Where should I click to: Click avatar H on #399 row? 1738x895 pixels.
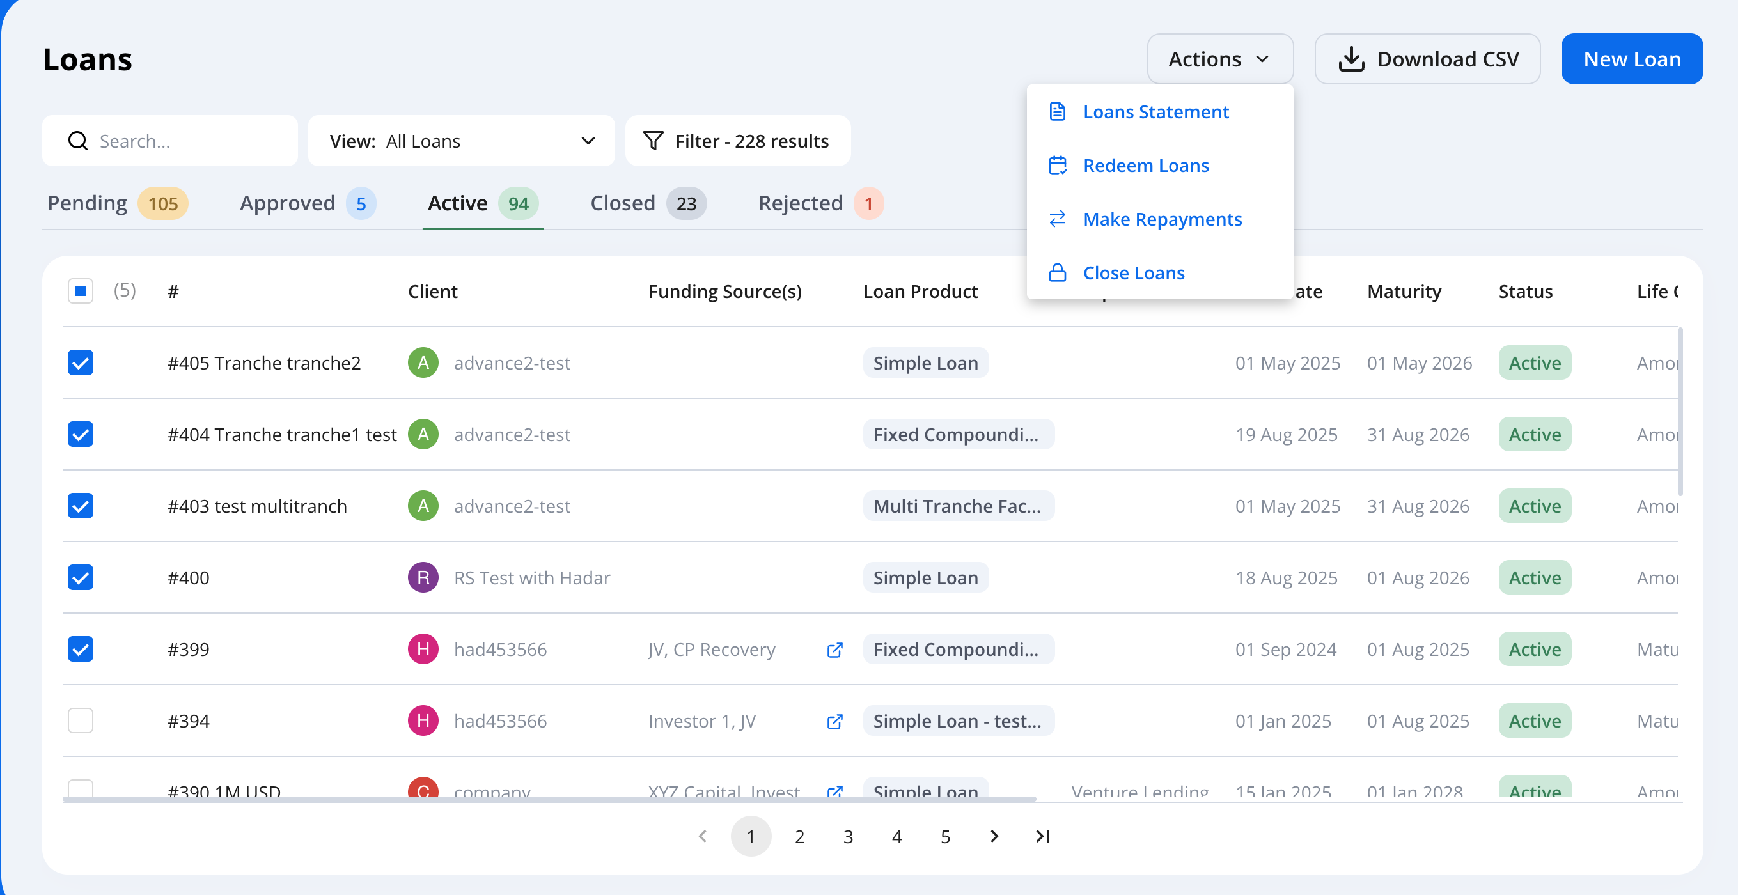point(423,649)
